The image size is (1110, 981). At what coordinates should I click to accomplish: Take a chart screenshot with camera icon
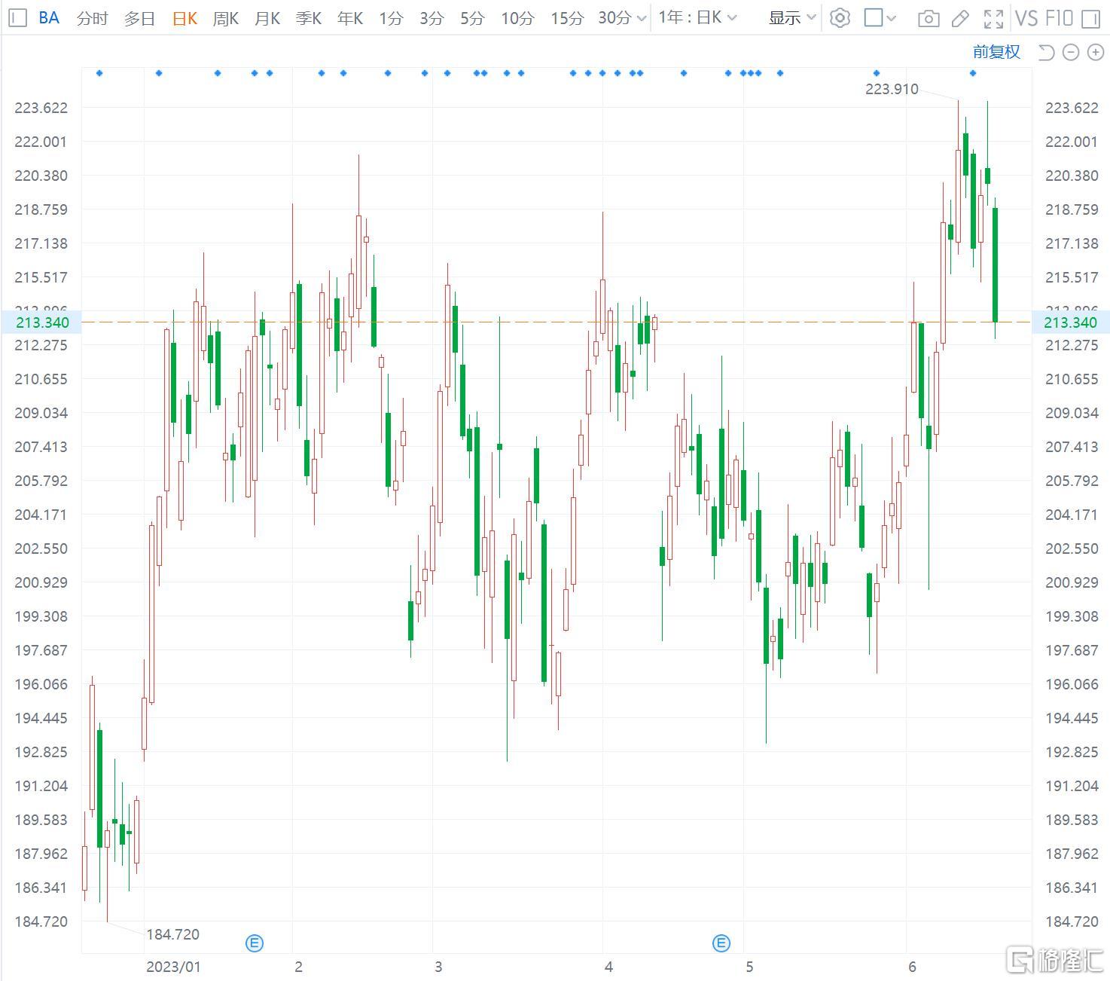[929, 19]
